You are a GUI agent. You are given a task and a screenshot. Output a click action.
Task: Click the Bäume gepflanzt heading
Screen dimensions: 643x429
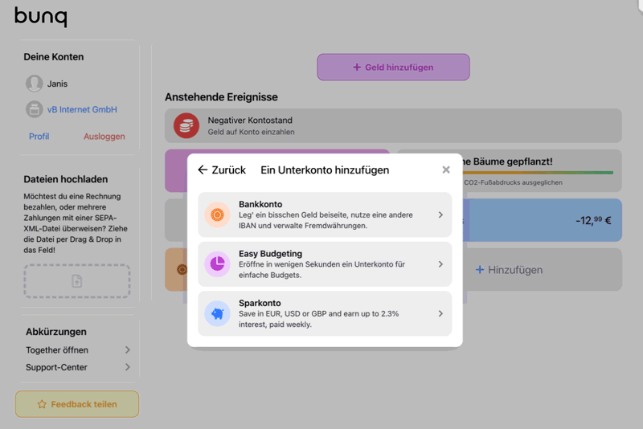click(x=508, y=161)
